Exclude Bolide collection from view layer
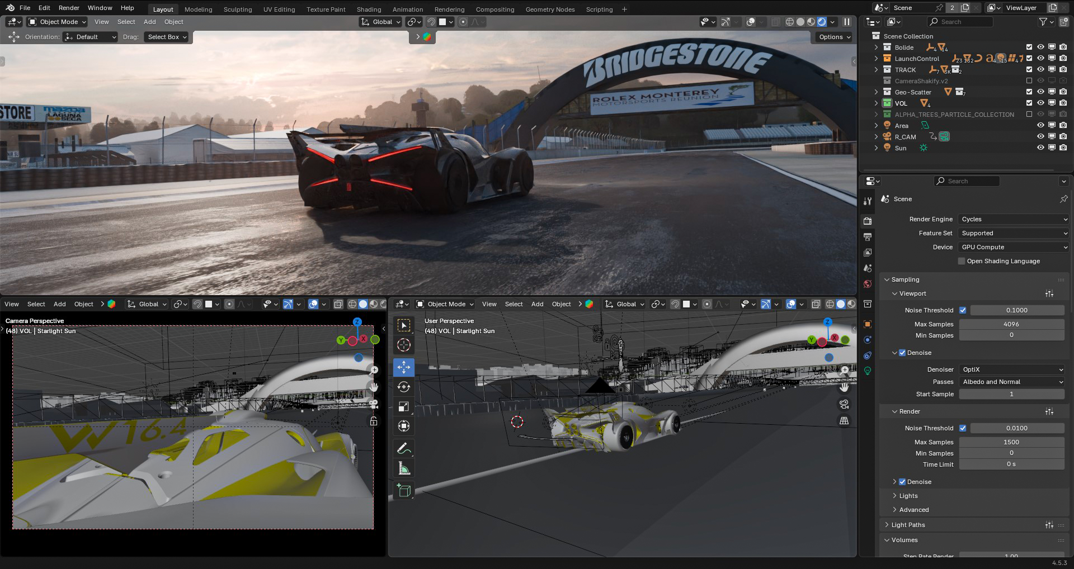This screenshot has height=569, width=1074. [x=1029, y=48]
